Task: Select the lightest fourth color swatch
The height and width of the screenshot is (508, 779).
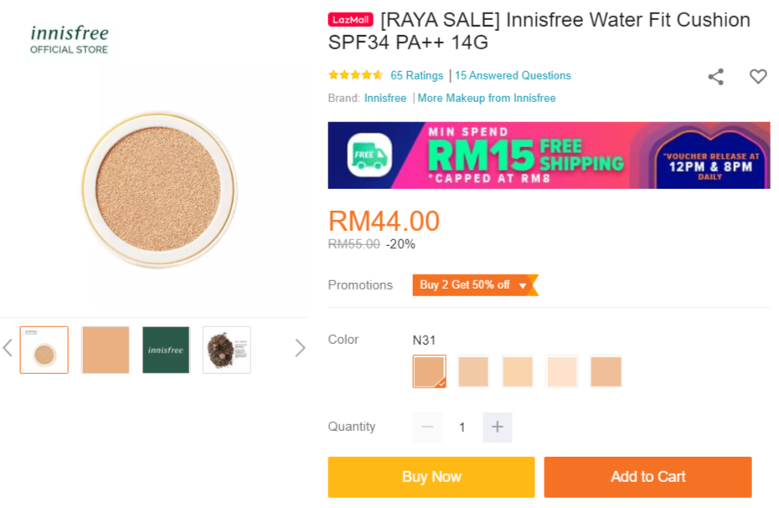Action: point(562,372)
